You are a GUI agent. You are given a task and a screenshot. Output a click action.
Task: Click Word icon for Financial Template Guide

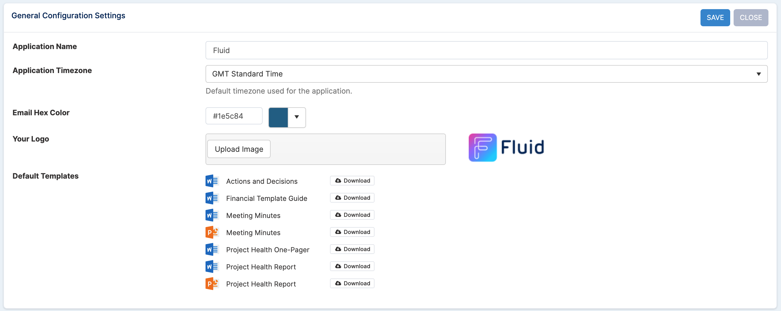tap(212, 198)
